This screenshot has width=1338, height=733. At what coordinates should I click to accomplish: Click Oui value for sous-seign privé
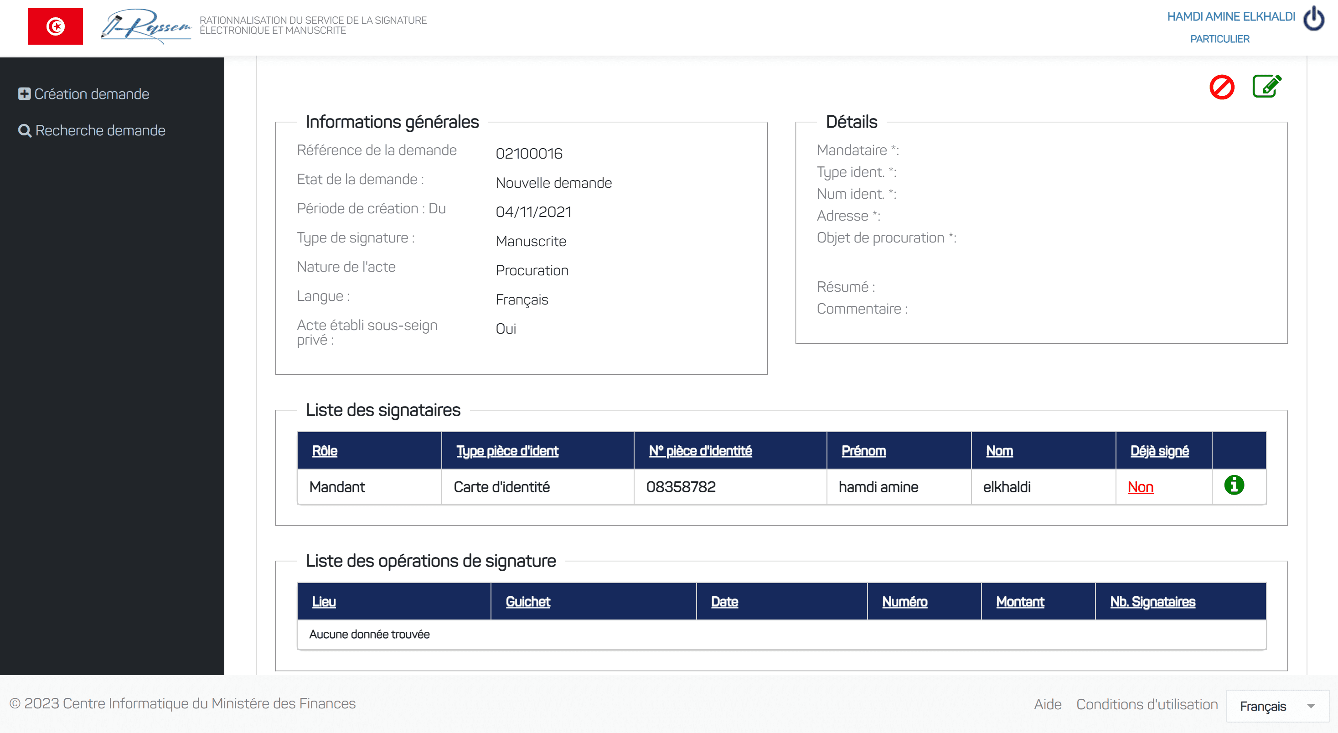[506, 329]
